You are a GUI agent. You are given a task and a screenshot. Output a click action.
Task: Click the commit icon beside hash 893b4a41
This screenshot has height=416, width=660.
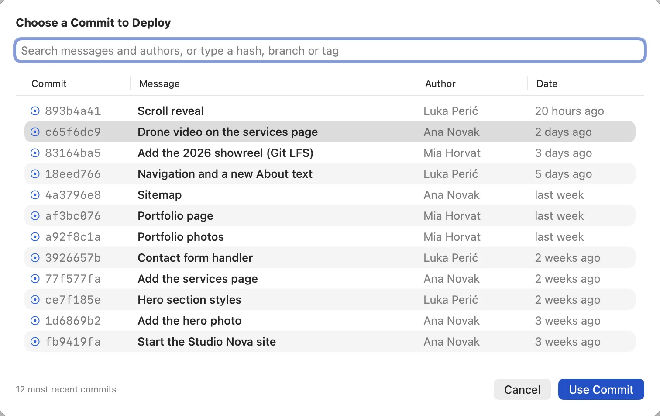35,111
